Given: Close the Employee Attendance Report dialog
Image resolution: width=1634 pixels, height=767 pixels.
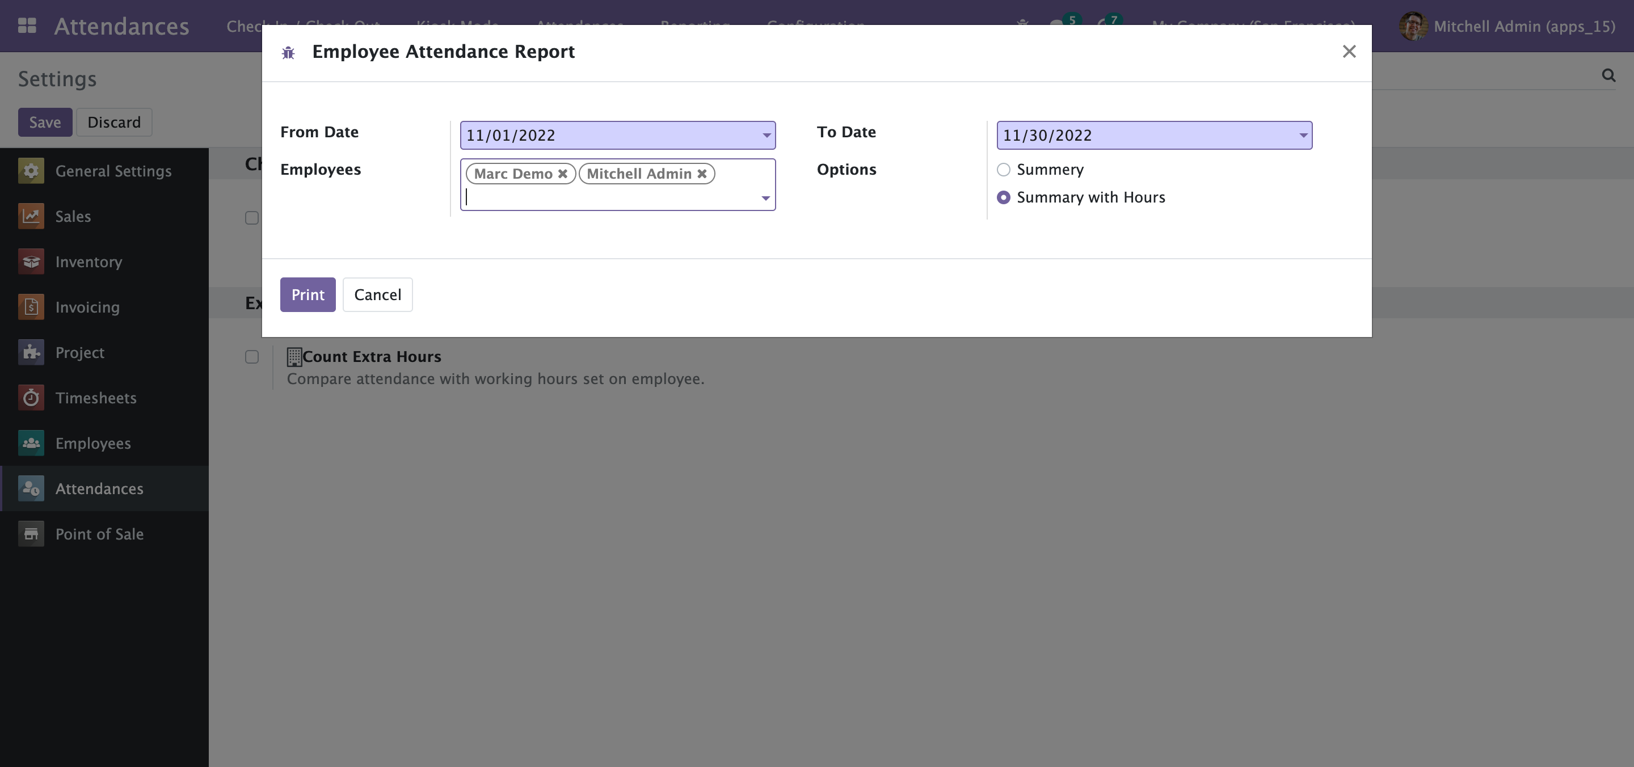Looking at the screenshot, I should click(1349, 52).
